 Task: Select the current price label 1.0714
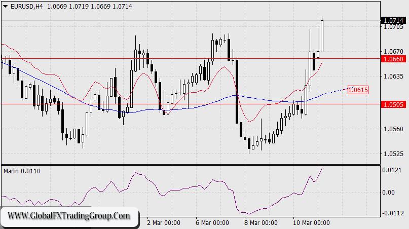[393, 20]
